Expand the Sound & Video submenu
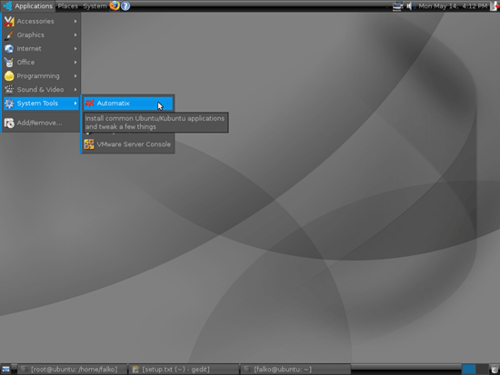Viewport: 500px width, 375px height. pyautogui.click(x=41, y=90)
